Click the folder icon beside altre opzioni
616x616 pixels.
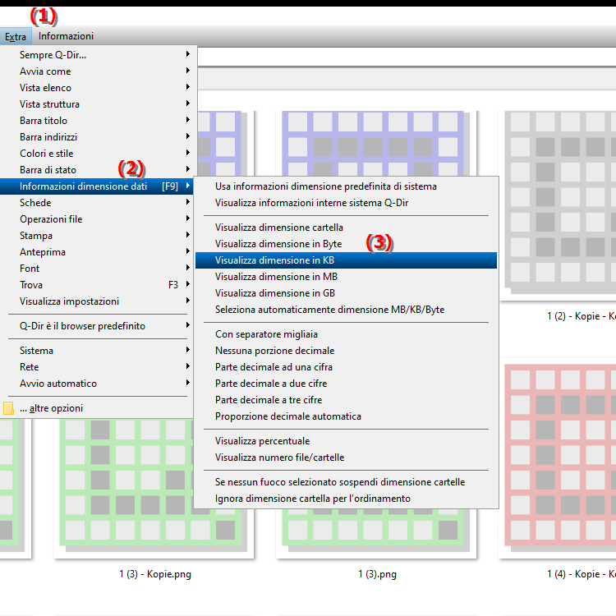click(8, 408)
